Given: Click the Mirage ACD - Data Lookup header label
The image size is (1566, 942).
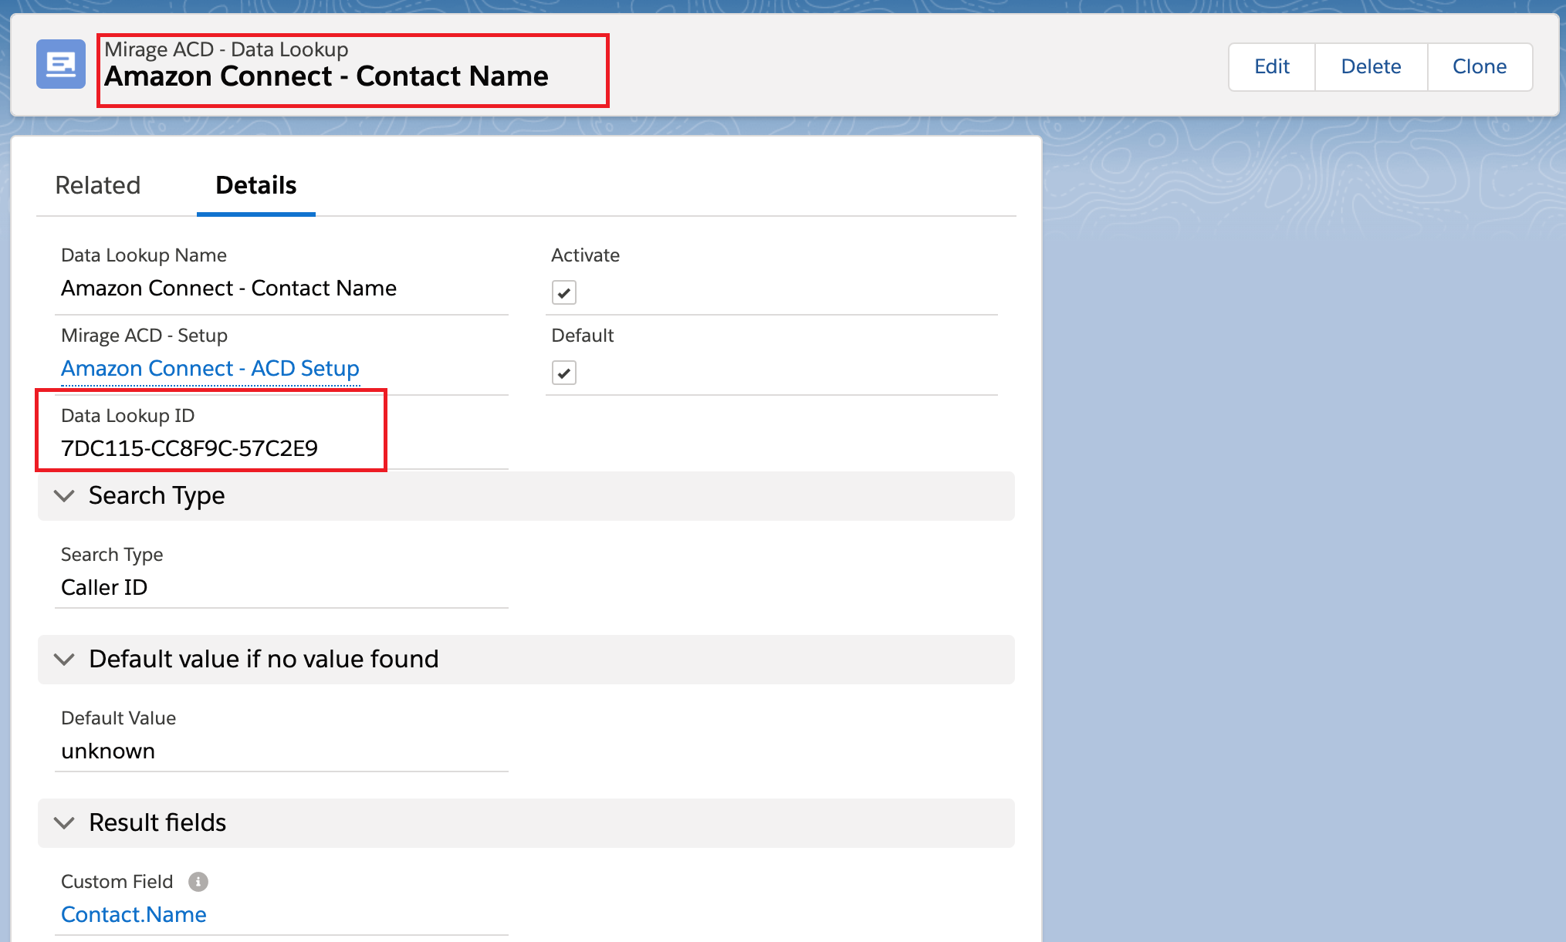Looking at the screenshot, I should pos(226,49).
